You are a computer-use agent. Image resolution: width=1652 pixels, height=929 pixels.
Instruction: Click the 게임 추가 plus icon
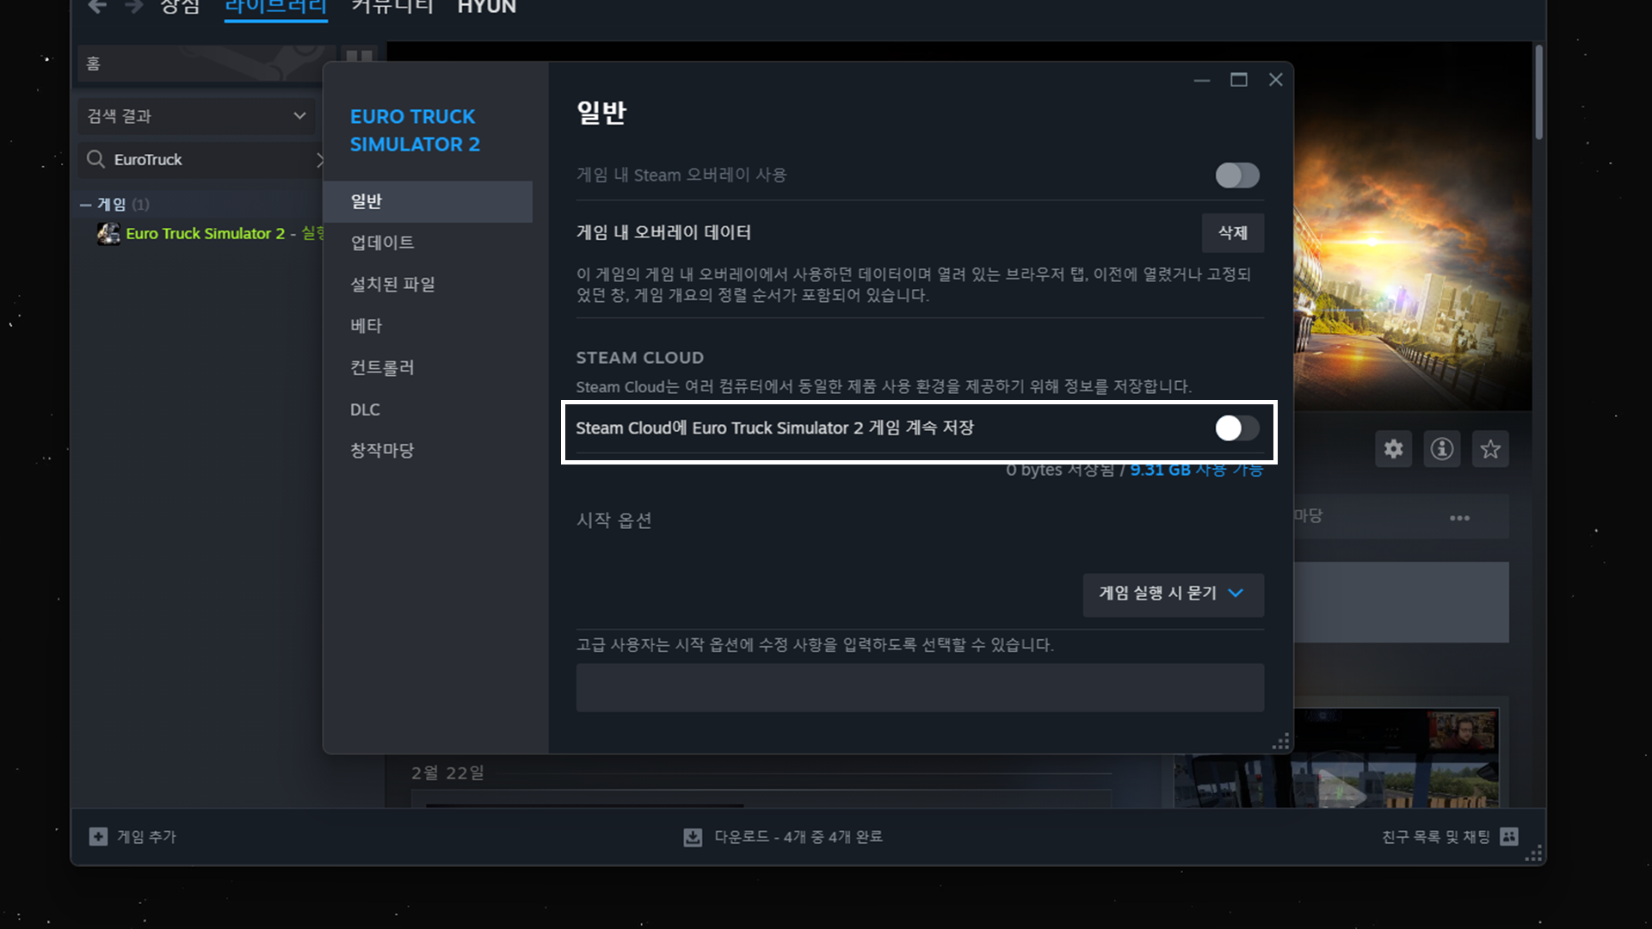[98, 836]
